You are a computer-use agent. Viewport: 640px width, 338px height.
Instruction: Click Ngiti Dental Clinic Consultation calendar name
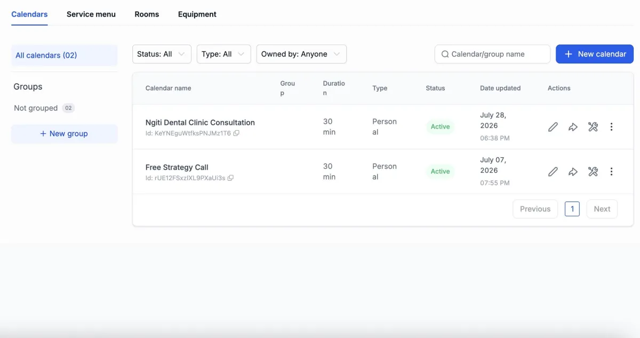[200, 123]
